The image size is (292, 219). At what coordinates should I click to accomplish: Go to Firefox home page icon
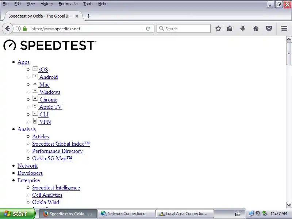point(256,29)
